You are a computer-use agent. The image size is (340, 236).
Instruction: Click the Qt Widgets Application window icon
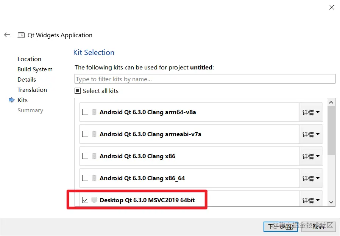[x=21, y=35]
